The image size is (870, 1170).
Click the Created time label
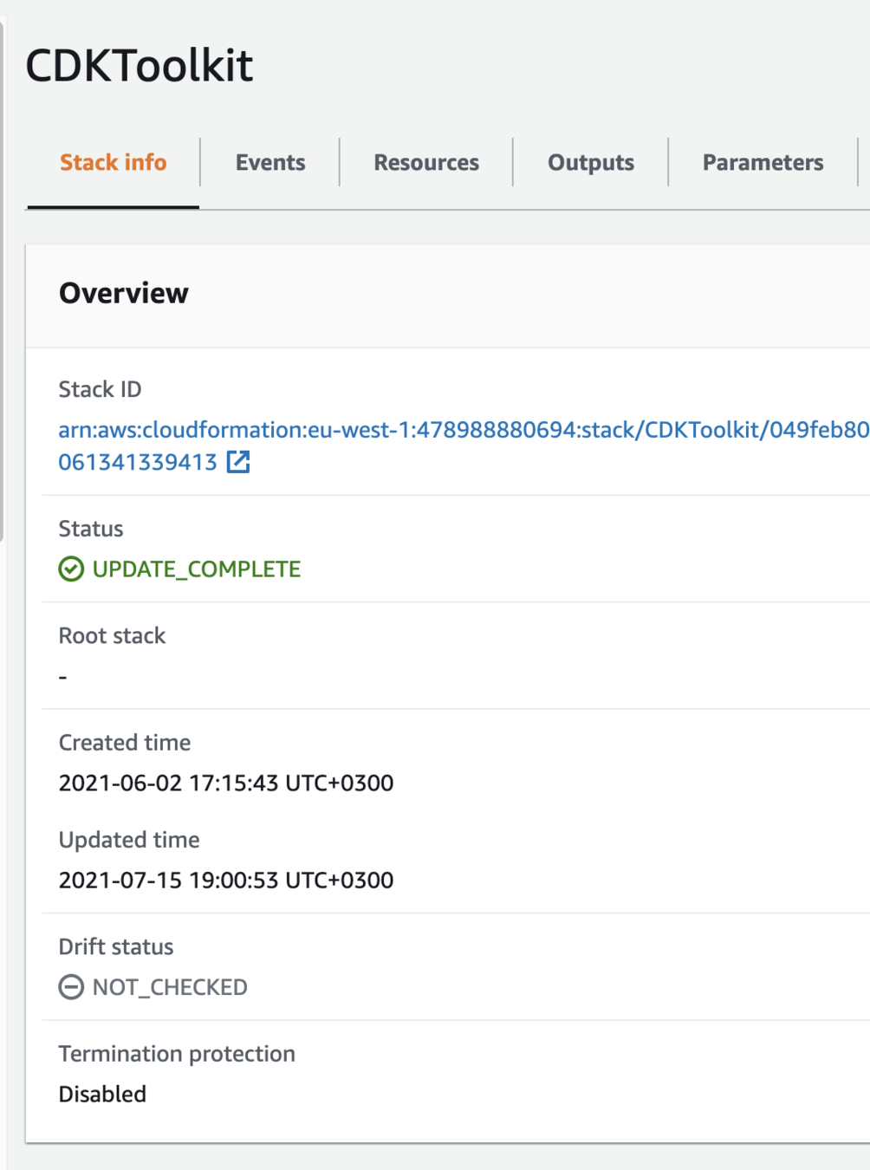pos(125,743)
